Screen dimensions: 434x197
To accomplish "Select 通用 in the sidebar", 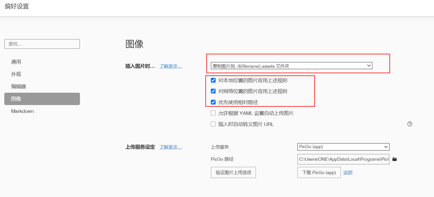I will coord(16,62).
